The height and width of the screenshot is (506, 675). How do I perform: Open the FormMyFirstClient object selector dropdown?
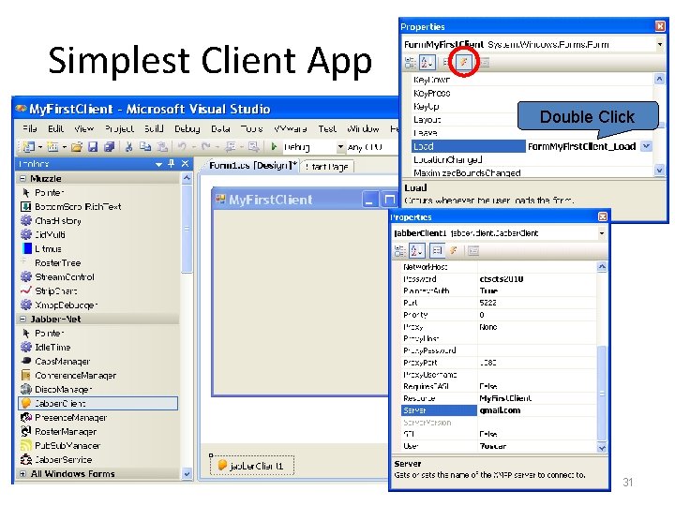(x=659, y=44)
